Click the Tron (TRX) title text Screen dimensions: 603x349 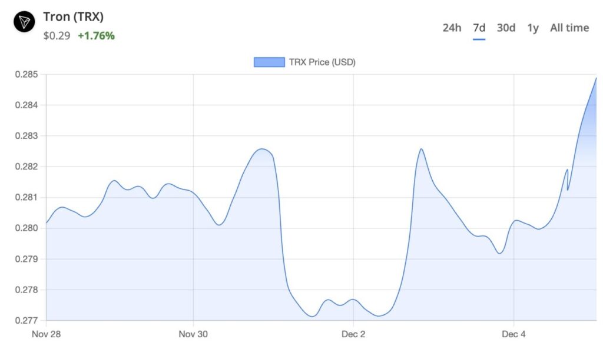coord(74,17)
